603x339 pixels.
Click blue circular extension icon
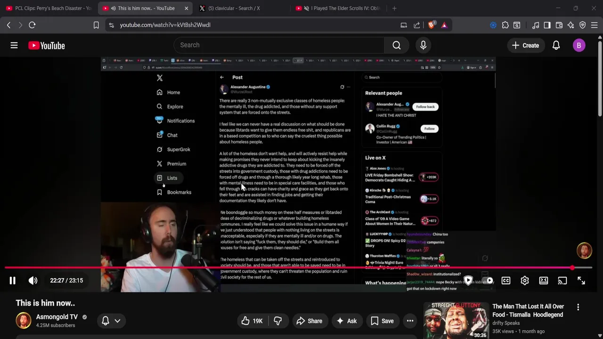coord(493,25)
